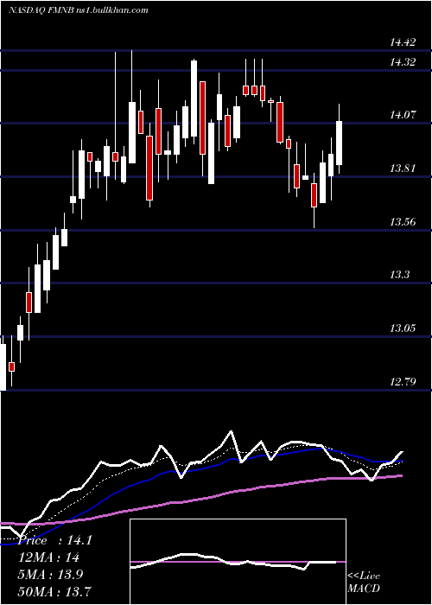Select the 13.05 price axis label
The width and height of the screenshot is (432, 605).
tap(403, 328)
